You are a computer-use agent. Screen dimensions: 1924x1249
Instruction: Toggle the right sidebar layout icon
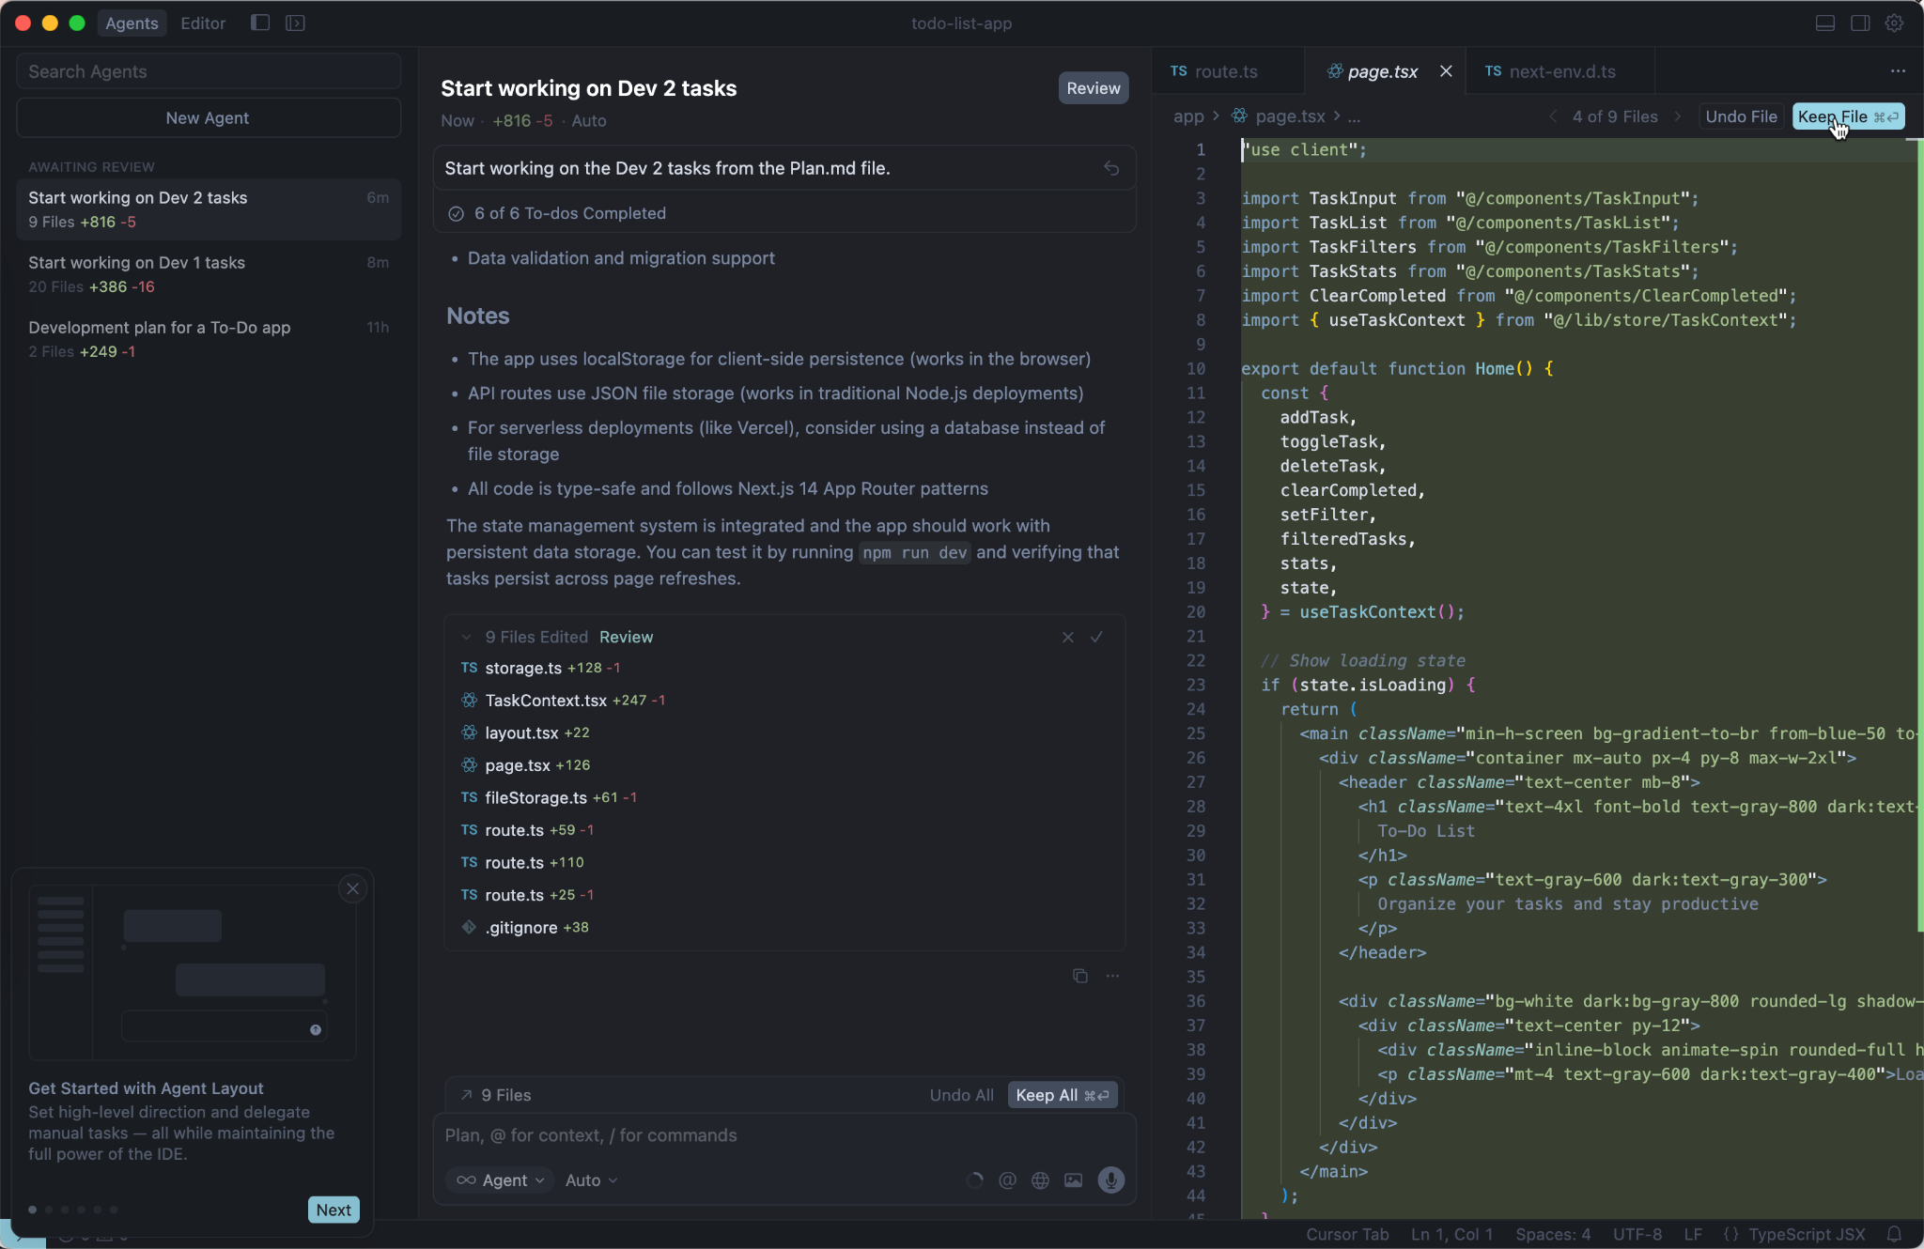pyautogui.click(x=1859, y=23)
